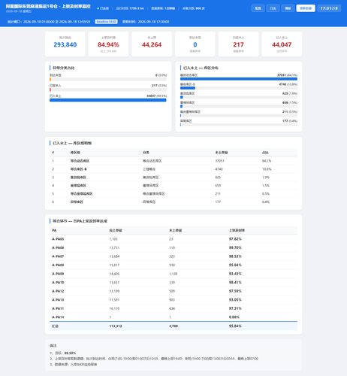Viewport: 347px width, 376px height.
Task: Click the blue progress bar valued 44047 (99.5%)
Action: tap(108, 100)
